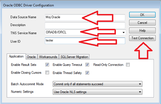Click the Data Source Name label

click(23, 17)
